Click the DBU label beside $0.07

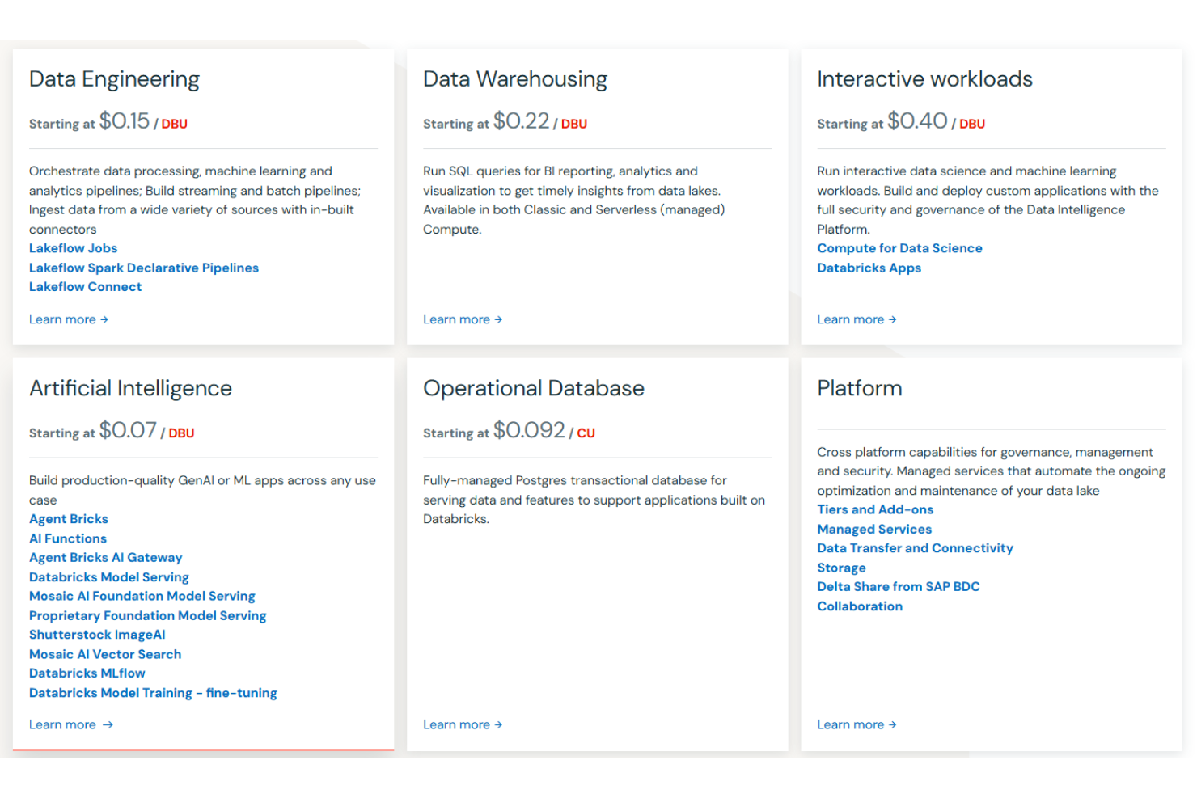click(181, 433)
